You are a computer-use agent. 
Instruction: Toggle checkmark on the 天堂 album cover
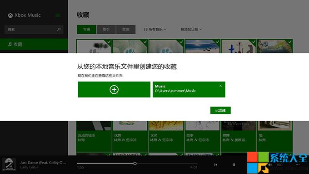click(290, 42)
